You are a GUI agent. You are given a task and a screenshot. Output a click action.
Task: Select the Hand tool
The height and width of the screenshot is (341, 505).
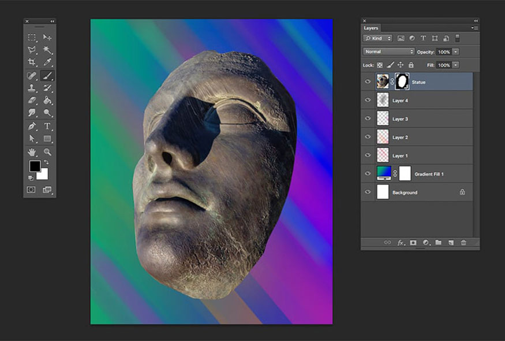tap(32, 152)
